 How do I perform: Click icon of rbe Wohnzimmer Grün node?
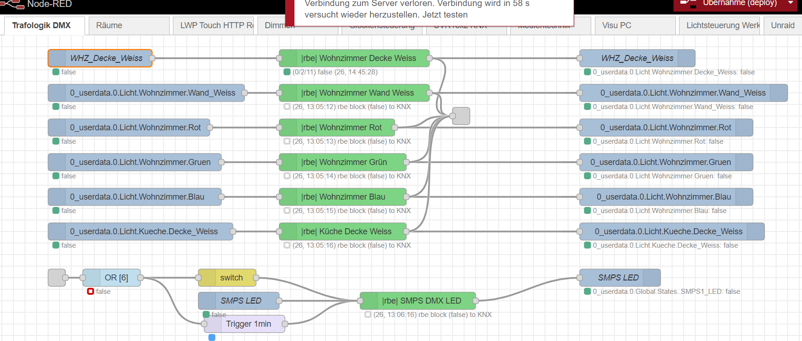pyautogui.click(x=288, y=162)
